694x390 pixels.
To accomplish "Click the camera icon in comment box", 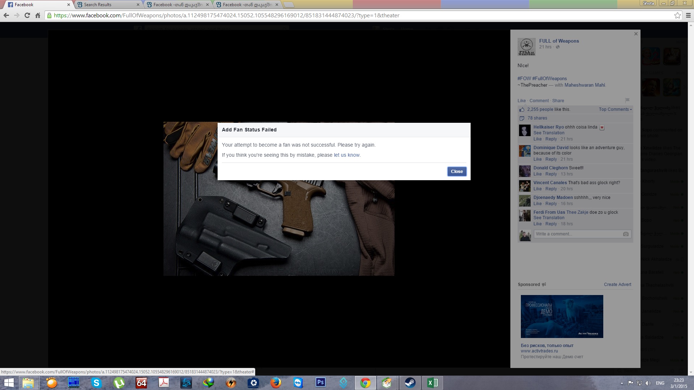I will click(x=626, y=234).
